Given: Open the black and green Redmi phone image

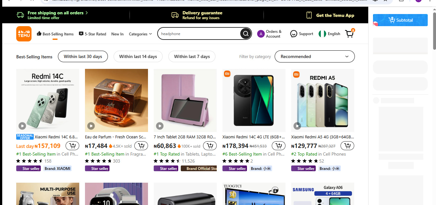Looking at the screenshot, I should (254, 100).
